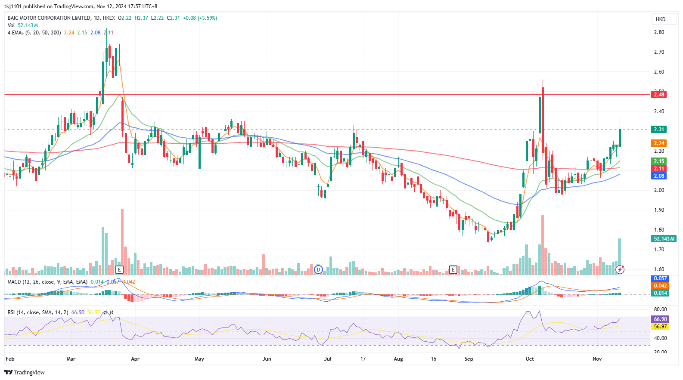The image size is (683, 380).
Task: Click the BAIC MOTOR CORPORATION LIMITED title
Action: (x=49, y=18)
